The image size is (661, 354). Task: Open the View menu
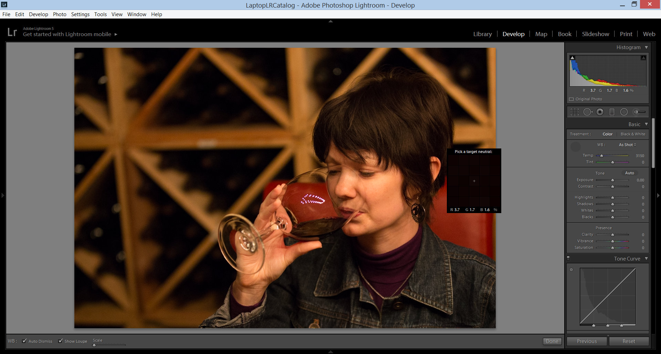(117, 14)
